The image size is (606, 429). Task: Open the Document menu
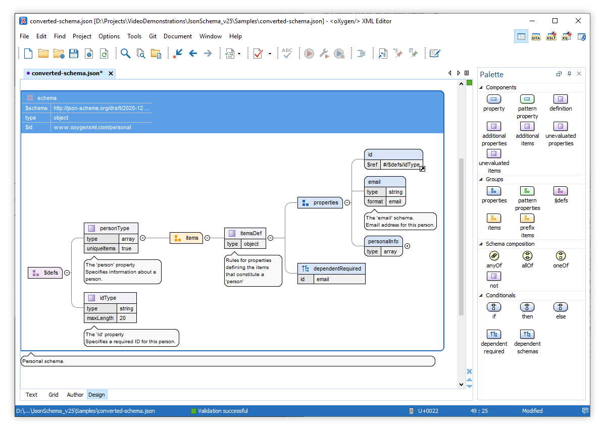coord(178,36)
